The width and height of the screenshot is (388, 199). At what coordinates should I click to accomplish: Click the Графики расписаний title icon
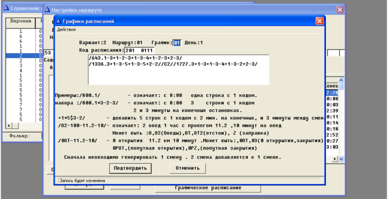coord(59,21)
